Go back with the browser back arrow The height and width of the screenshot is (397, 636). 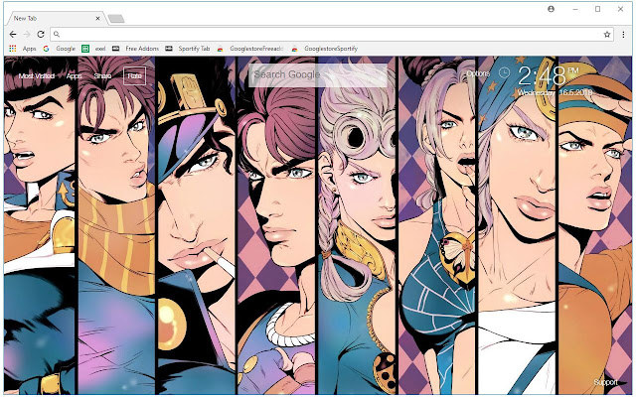click(13, 35)
